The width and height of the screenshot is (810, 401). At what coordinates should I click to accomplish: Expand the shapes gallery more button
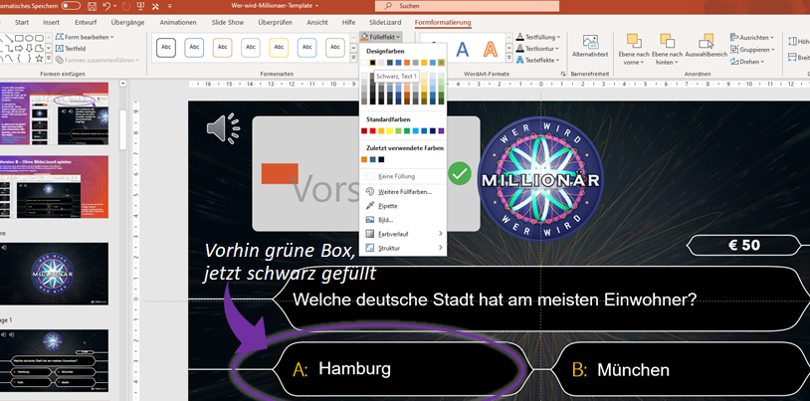pos(49,59)
